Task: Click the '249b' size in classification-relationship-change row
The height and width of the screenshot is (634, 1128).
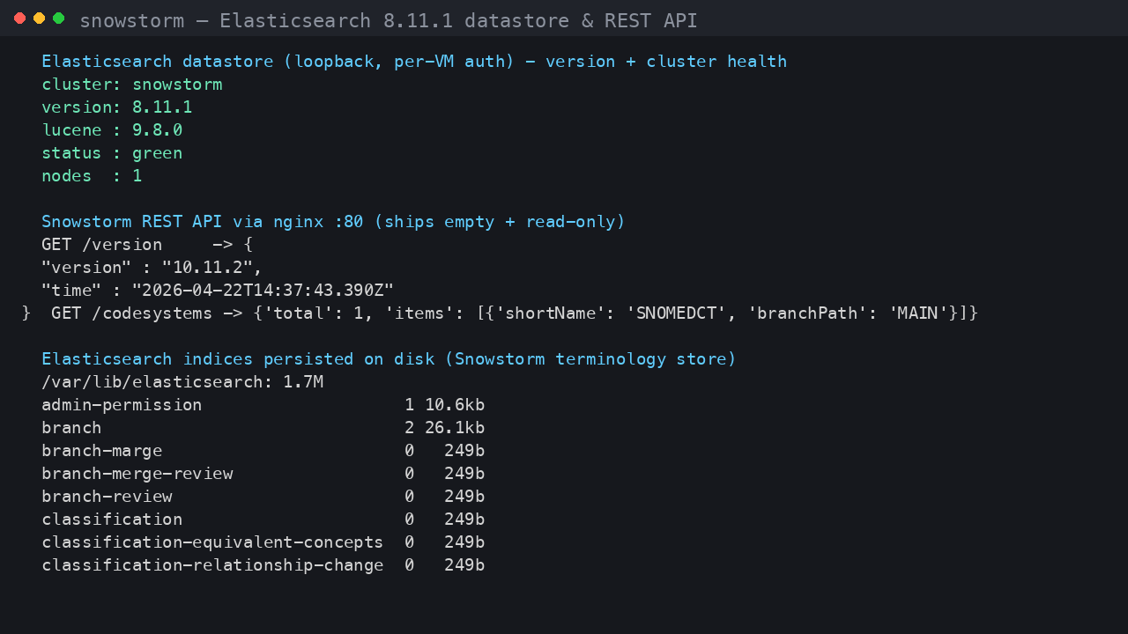Action: (x=464, y=565)
